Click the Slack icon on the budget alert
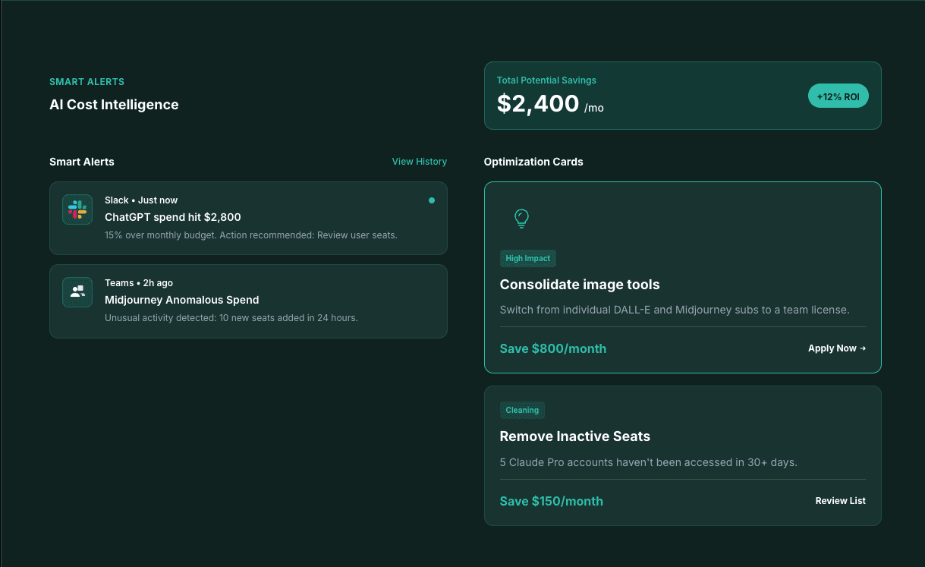Image resolution: width=925 pixels, height=567 pixels. coord(77,209)
